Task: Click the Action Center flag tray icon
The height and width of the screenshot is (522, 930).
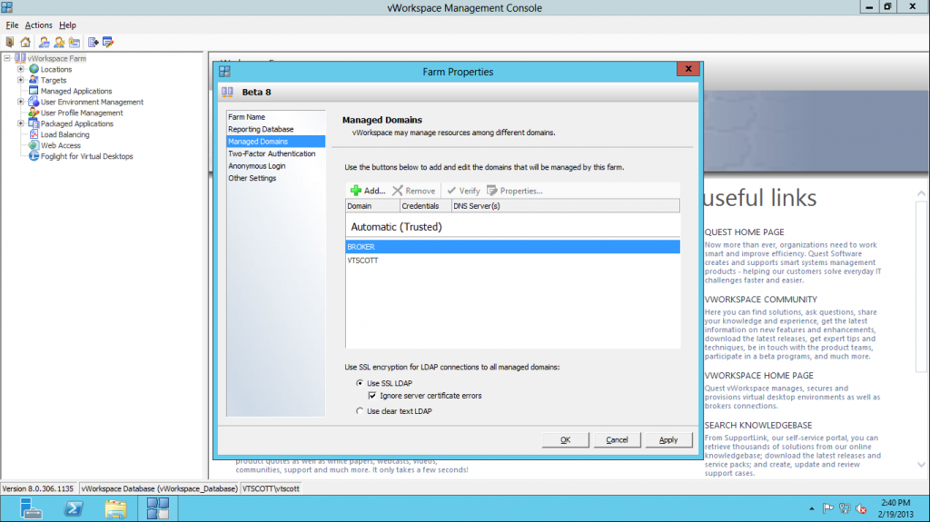Action: click(x=828, y=508)
